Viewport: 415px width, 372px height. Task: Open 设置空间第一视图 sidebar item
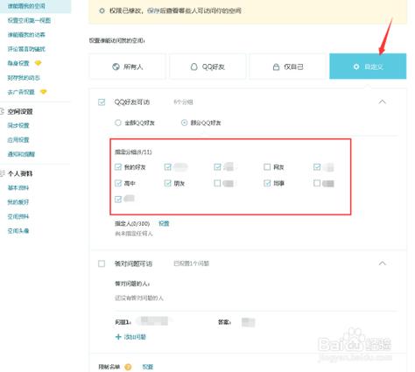click(29, 20)
